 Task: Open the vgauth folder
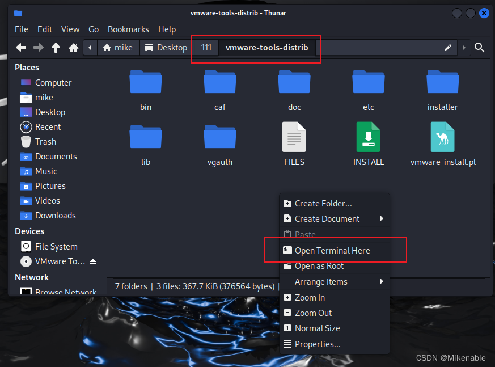click(220, 146)
